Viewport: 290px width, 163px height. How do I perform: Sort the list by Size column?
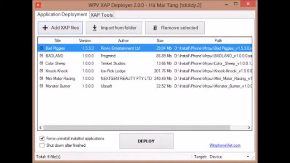coord(160,41)
